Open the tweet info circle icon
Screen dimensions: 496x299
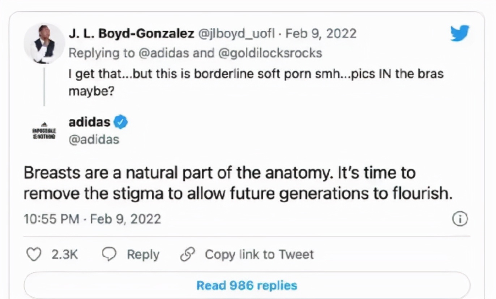460,219
